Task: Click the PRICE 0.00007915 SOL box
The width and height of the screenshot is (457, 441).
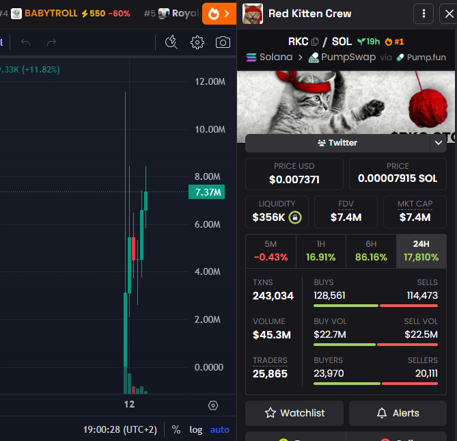Action: tap(398, 174)
